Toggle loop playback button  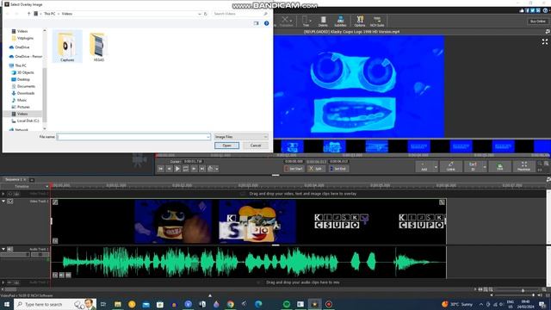[186, 169]
